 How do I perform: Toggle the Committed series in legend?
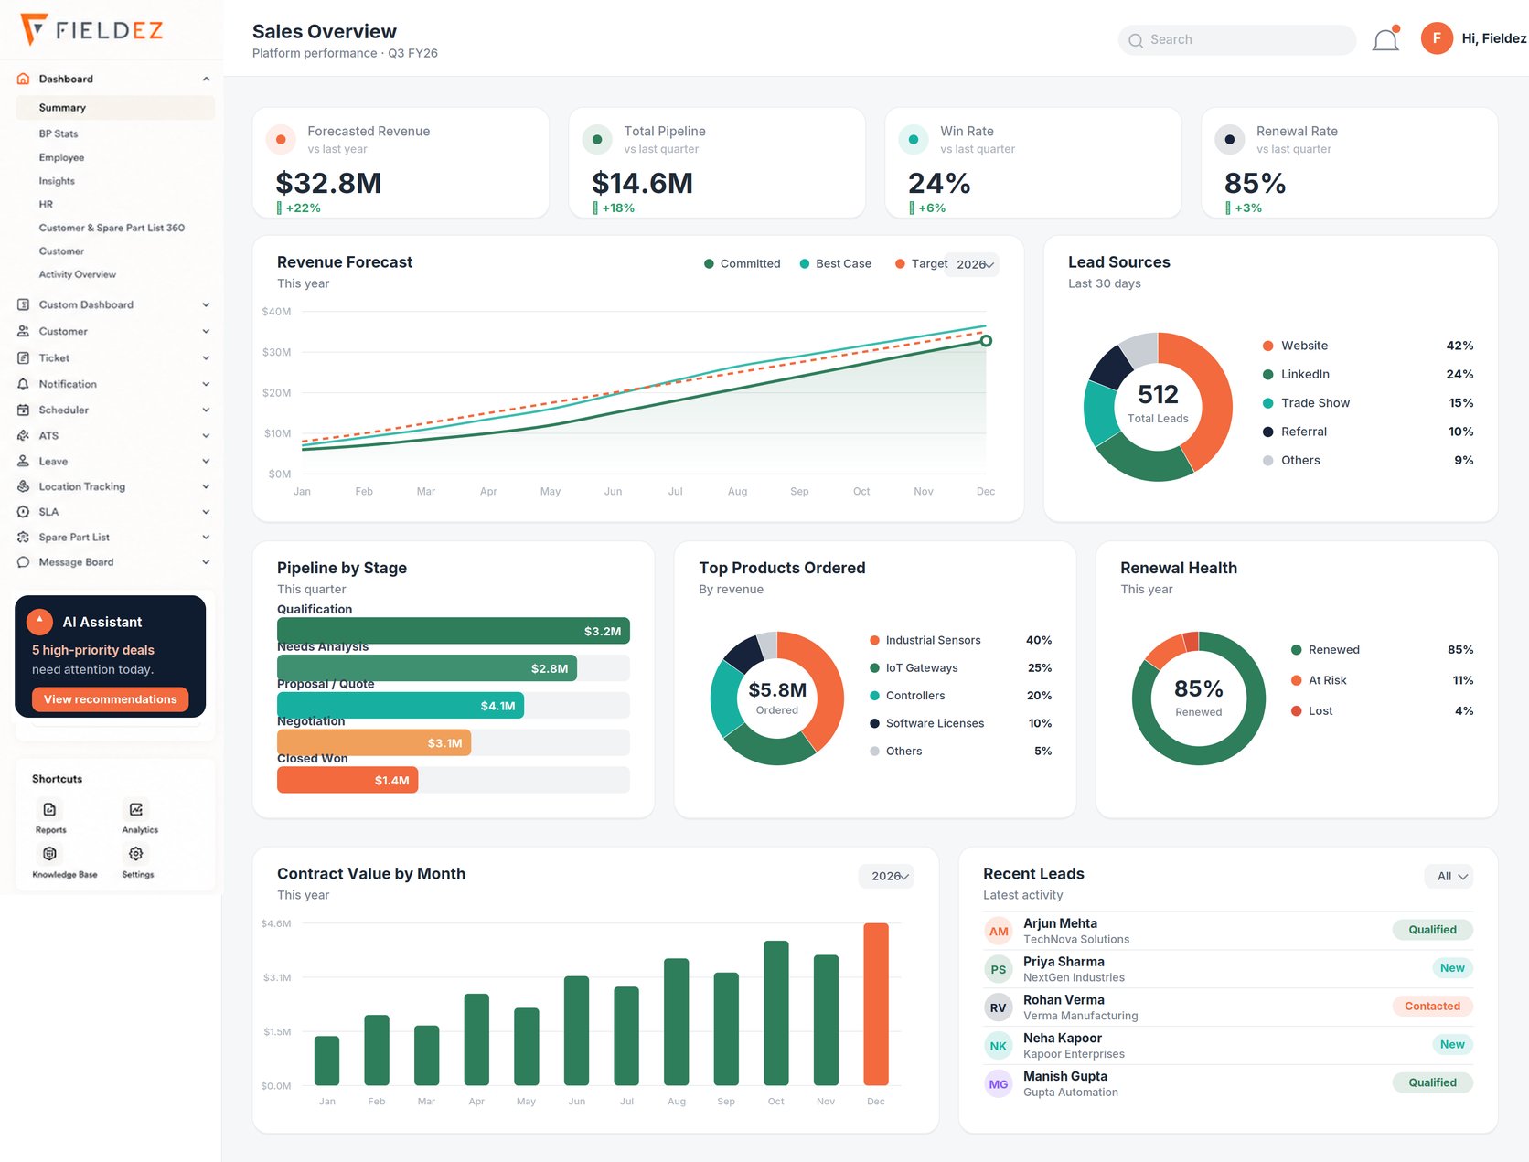point(743,263)
